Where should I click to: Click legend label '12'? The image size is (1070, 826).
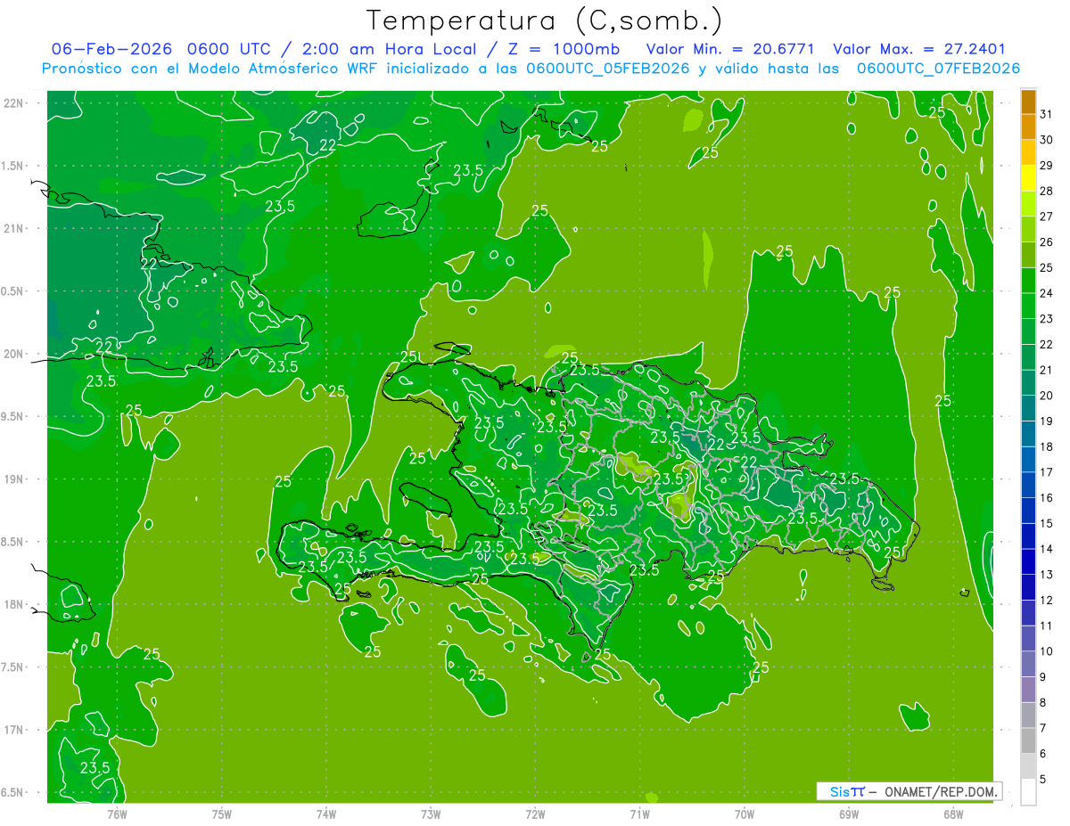[x=1047, y=600]
